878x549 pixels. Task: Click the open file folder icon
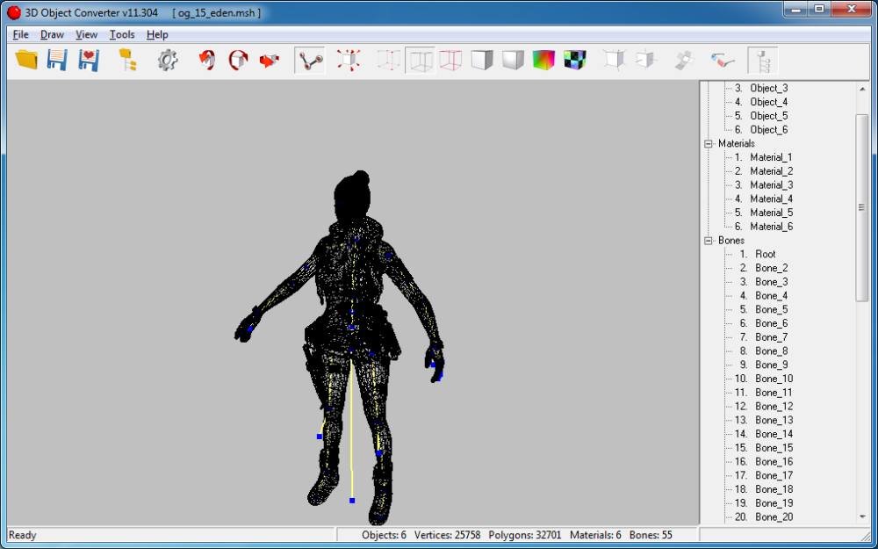point(27,60)
